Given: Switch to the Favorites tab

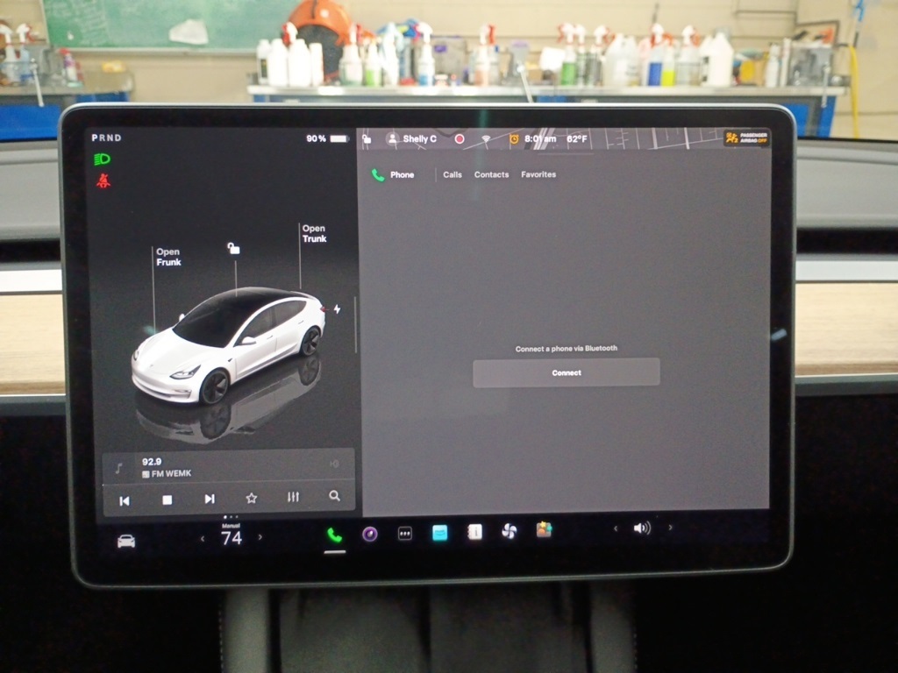Looking at the screenshot, I should click(538, 174).
